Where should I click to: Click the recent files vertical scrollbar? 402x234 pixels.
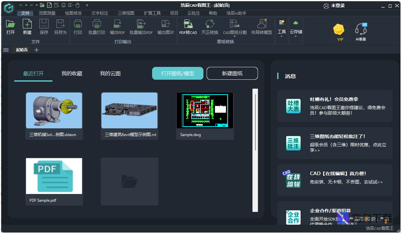point(255,150)
